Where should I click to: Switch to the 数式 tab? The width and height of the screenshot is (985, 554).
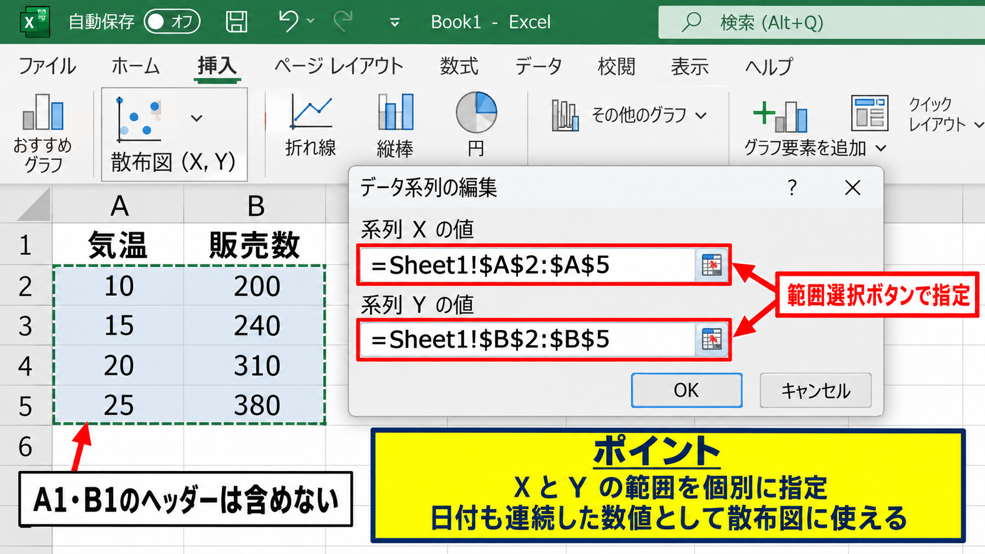[459, 66]
